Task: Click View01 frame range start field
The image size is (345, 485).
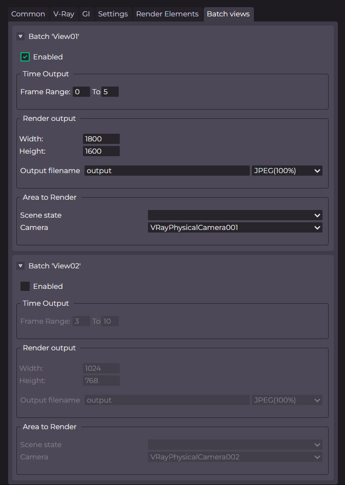Action: tap(81, 92)
